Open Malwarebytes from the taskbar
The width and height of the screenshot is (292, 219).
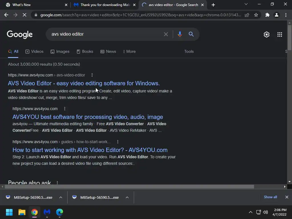point(47,212)
